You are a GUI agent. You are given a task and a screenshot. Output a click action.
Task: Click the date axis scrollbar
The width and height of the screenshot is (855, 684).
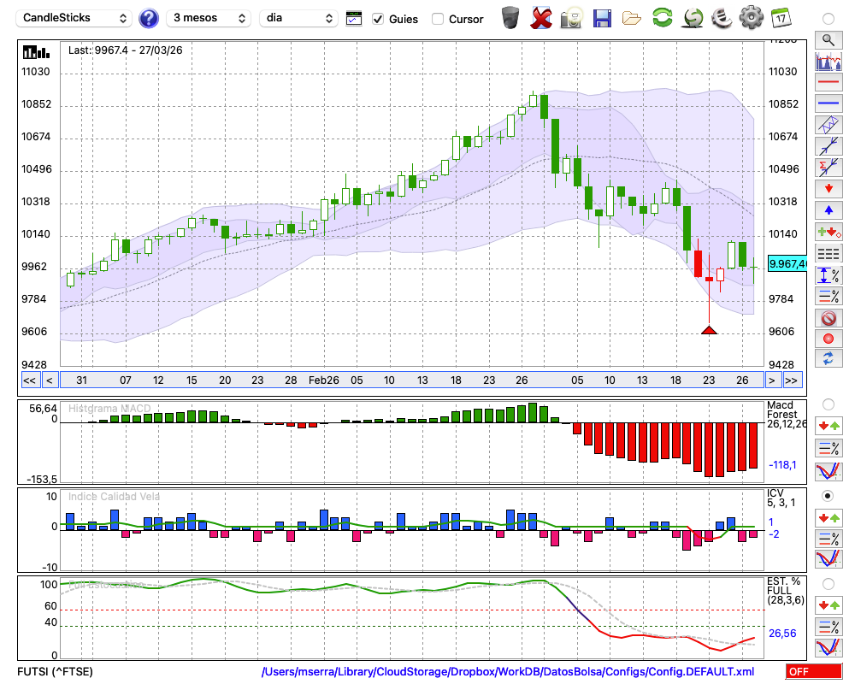pos(412,380)
